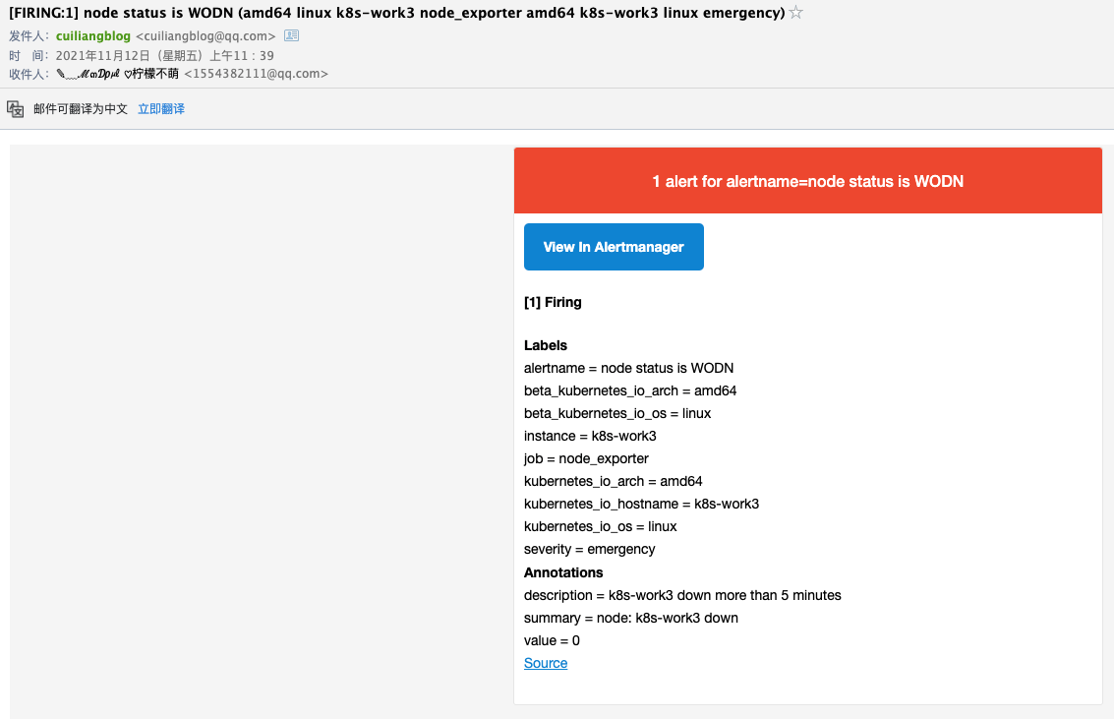This screenshot has width=1114, height=719.
Task: Click the Labels heading
Action: click(546, 345)
